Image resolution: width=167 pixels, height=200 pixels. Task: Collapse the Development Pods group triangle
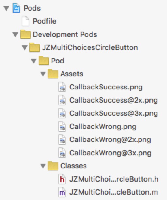(x=15, y=35)
